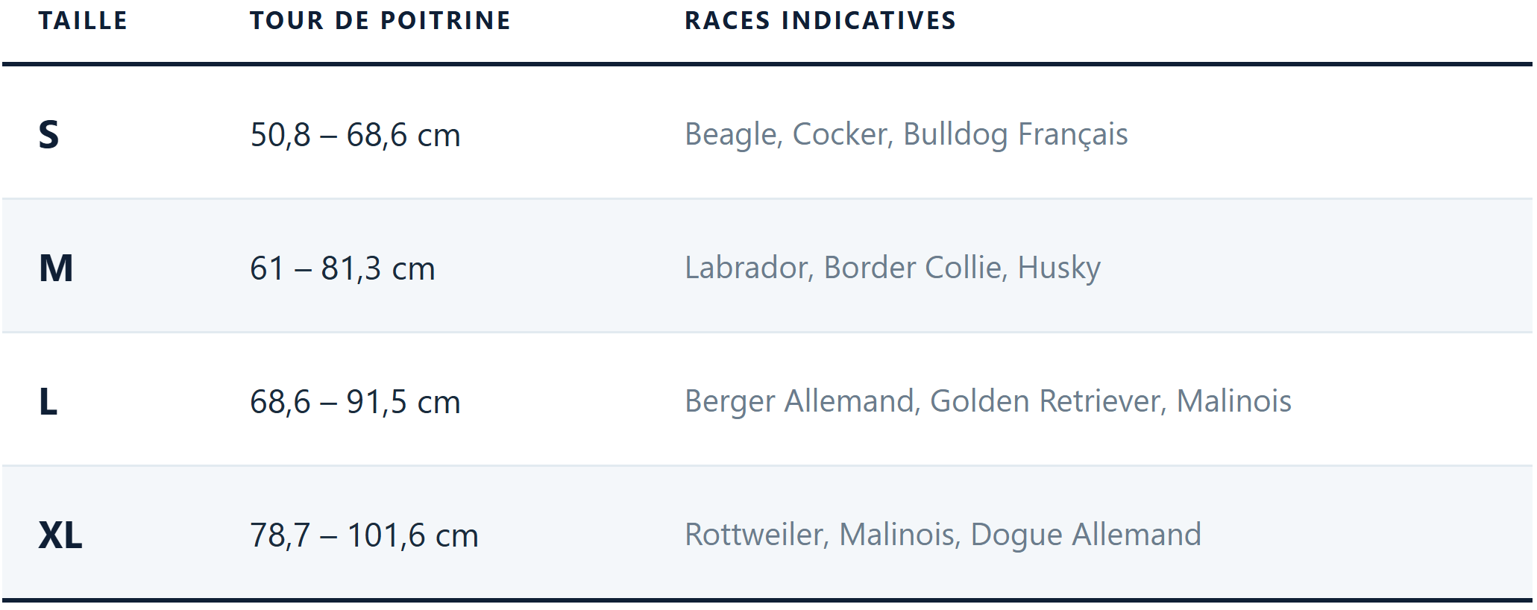Click the 61 – 81,3 cm measurement
The width and height of the screenshot is (1537, 610).
click(342, 268)
